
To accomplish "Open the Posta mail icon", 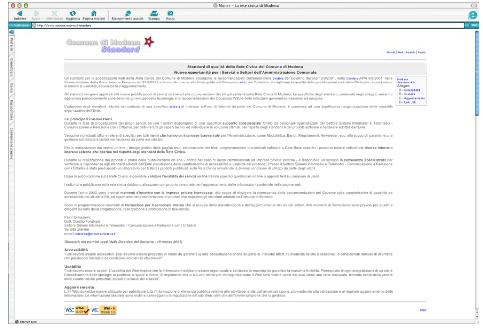I will (170, 14).
